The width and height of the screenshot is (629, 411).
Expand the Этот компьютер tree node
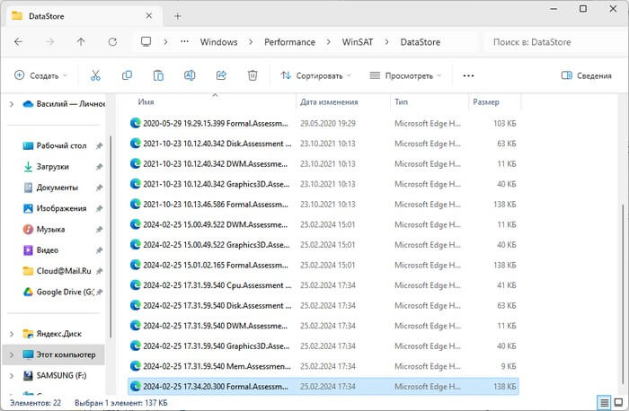11,354
